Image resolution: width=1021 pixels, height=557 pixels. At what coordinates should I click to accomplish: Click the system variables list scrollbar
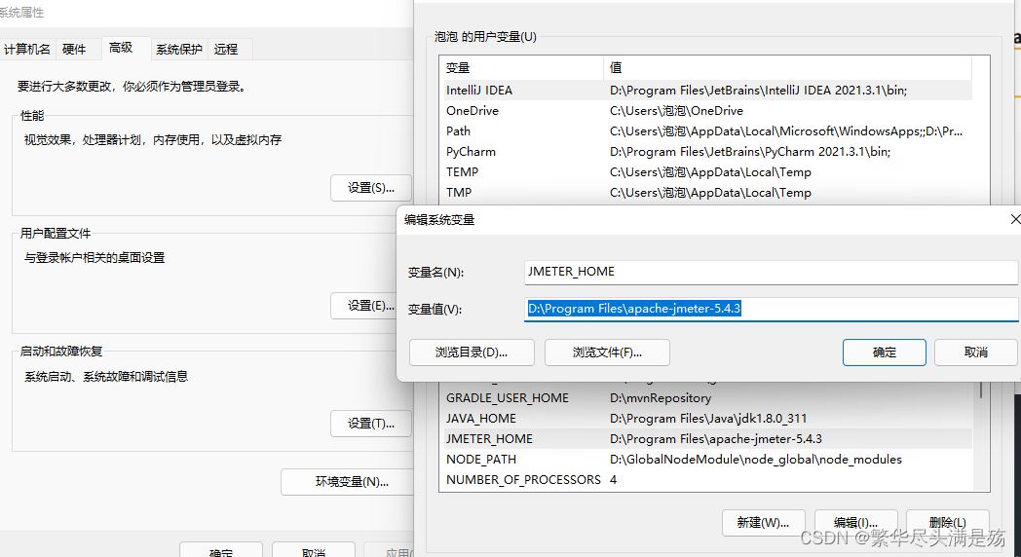click(981, 438)
